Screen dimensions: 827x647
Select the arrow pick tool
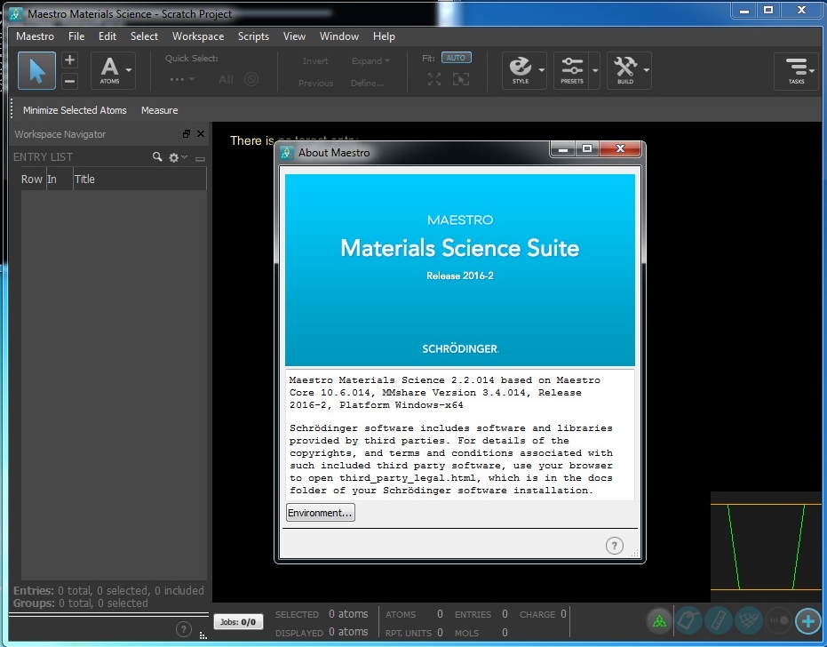click(36, 70)
